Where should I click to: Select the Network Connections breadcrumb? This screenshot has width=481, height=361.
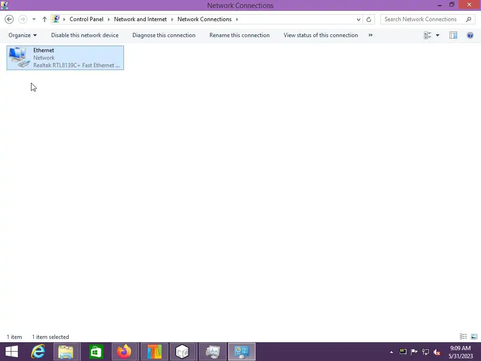205,19
